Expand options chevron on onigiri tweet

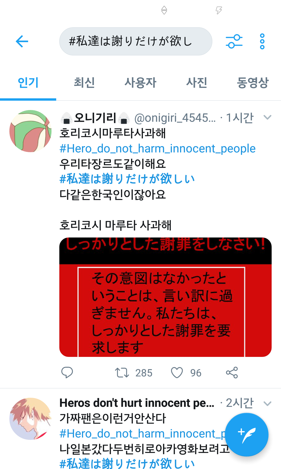[267, 117]
